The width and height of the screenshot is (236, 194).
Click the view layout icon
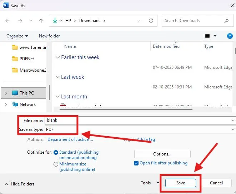click(207, 36)
